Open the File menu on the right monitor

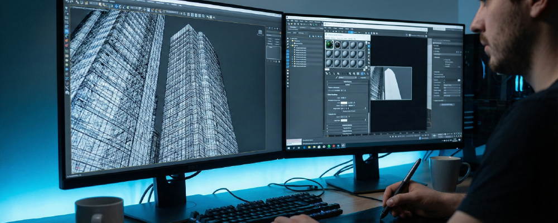coord(288,20)
